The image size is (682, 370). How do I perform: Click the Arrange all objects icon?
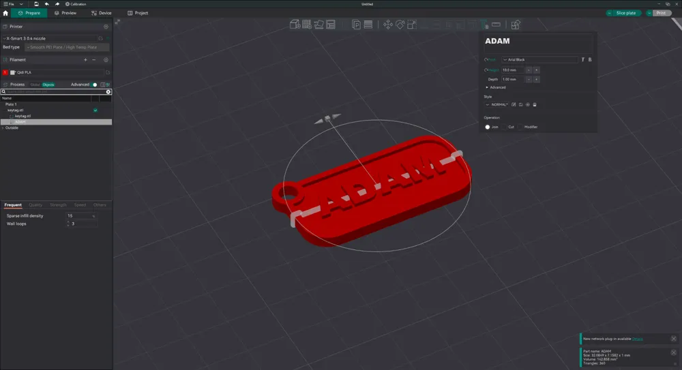331,25
